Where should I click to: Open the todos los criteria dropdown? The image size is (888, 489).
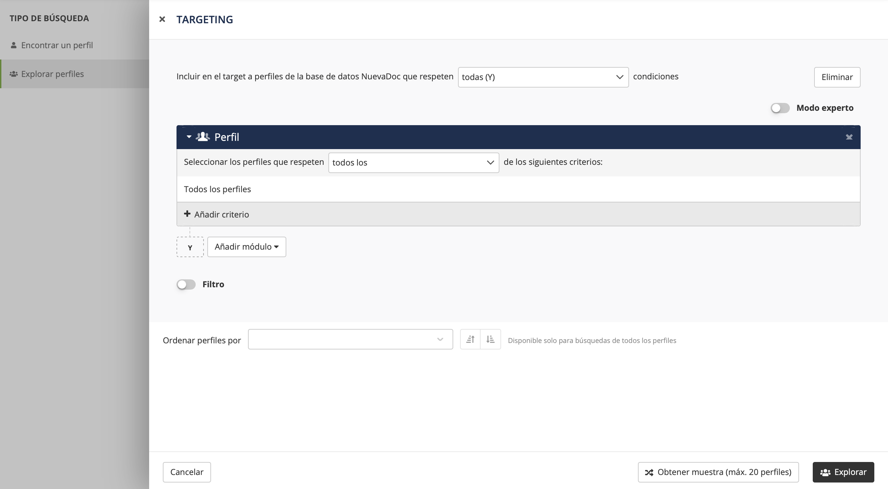pos(413,163)
